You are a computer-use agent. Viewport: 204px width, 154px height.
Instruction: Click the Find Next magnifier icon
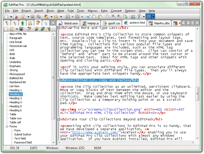point(113,17)
